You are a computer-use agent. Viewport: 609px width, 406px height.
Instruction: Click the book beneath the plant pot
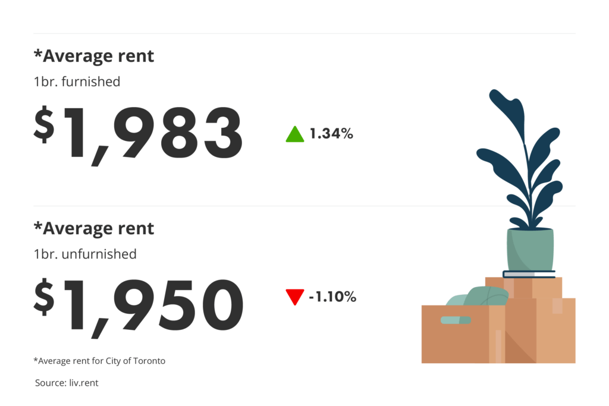tap(529, 274)
